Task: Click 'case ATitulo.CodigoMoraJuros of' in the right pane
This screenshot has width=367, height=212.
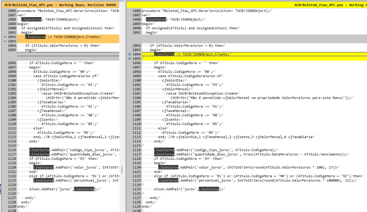Action: [189, 76]
